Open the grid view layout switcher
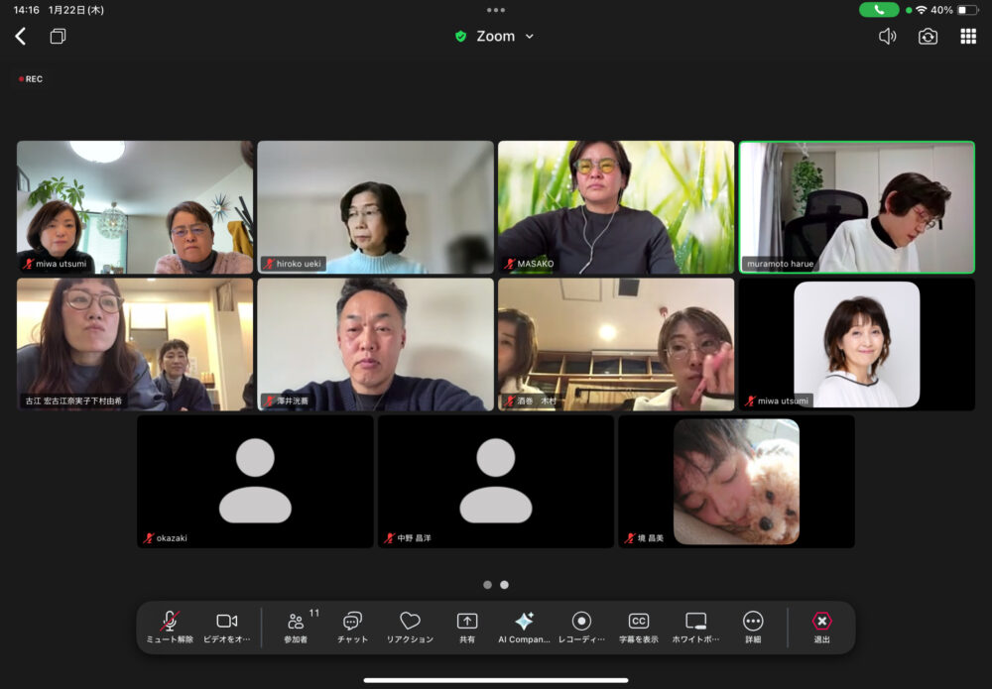Screen dimensions: 992x689 tap(968, 37)
